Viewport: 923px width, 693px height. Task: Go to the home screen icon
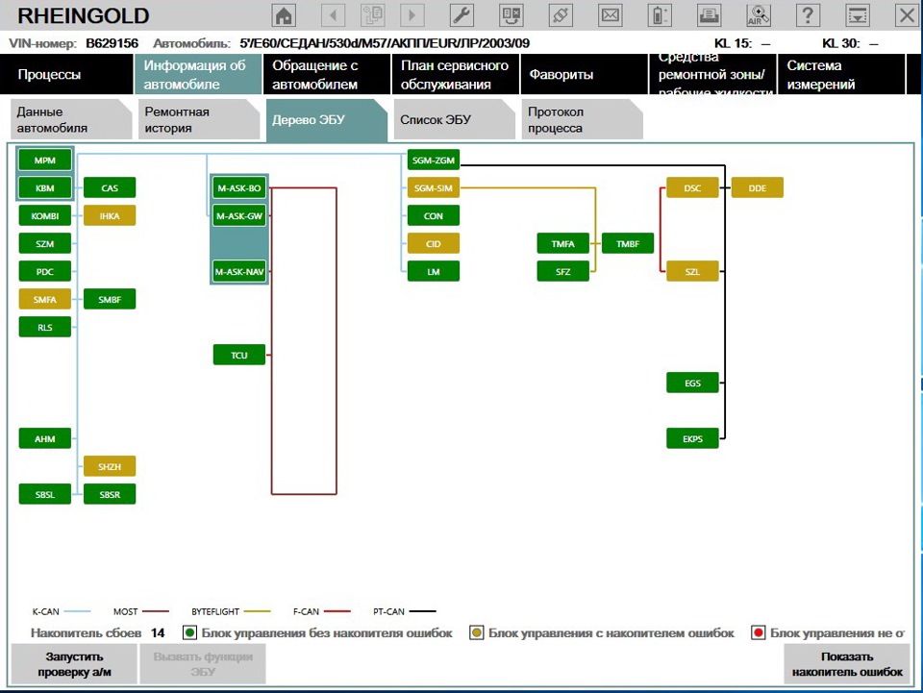[284, 15]
